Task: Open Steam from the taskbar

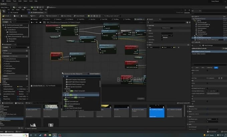Action: pos(40,135)
